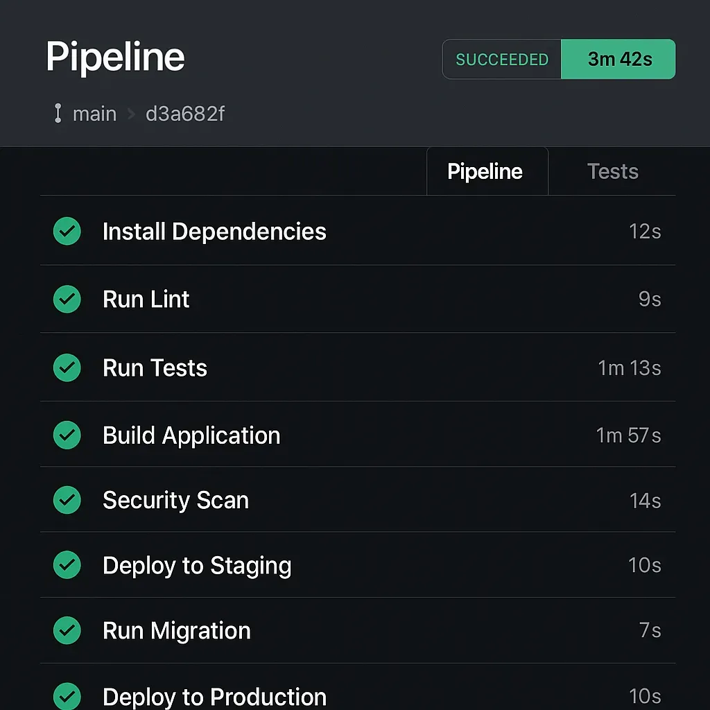The image size is (710, 710).
Task: Click the git branch icon beside main
Action: click(x=58, y=114)
